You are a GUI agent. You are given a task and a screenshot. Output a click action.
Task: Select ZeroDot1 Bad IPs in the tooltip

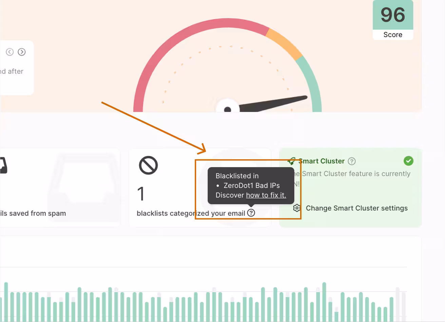[251, 185]
